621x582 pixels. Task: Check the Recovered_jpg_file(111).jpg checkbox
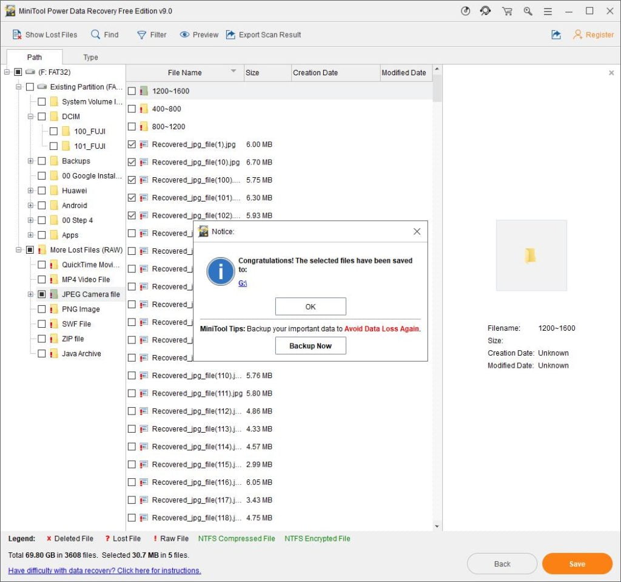pyautogui.click(x=132, y=393)
